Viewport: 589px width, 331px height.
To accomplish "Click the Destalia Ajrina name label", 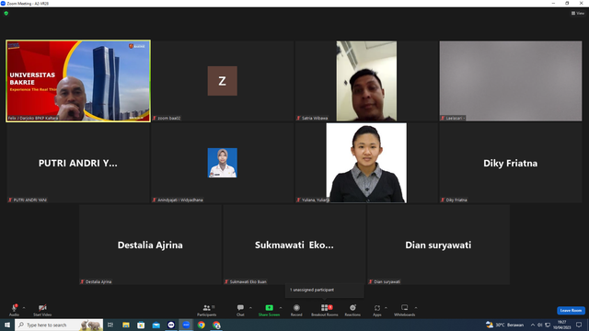I will click(98, 281).
